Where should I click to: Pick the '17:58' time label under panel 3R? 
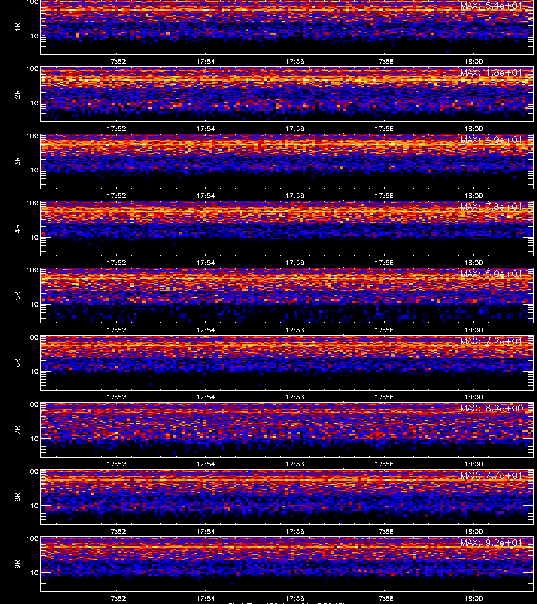[x=384, y=196]
